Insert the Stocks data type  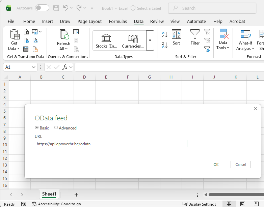[x=106, y=41]
